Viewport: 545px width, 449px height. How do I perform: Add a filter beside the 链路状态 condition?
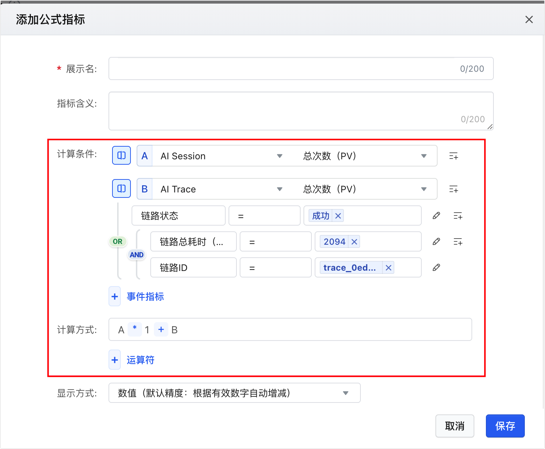[x=458, y=216]
